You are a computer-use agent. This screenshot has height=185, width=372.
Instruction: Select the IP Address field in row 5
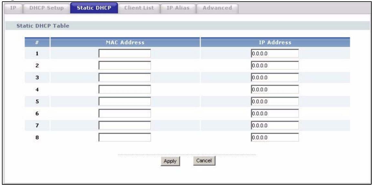coord(275,101)
